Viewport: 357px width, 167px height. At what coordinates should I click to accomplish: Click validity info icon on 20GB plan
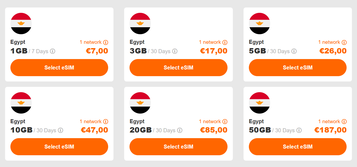point(180,130)
